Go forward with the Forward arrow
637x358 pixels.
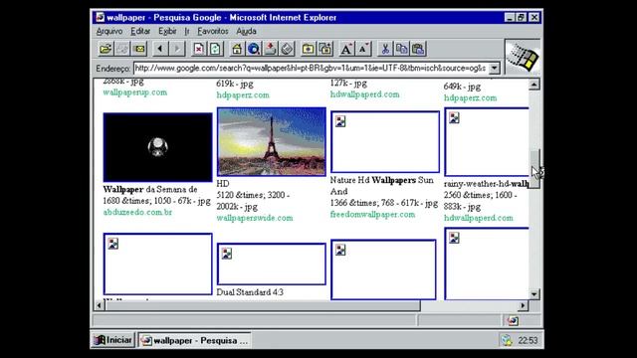point(177,49)
